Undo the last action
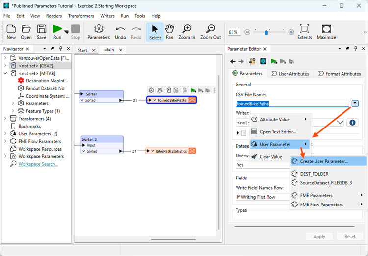Image resolution: width=368 pixels, height=256 pixels. (120, 32)
